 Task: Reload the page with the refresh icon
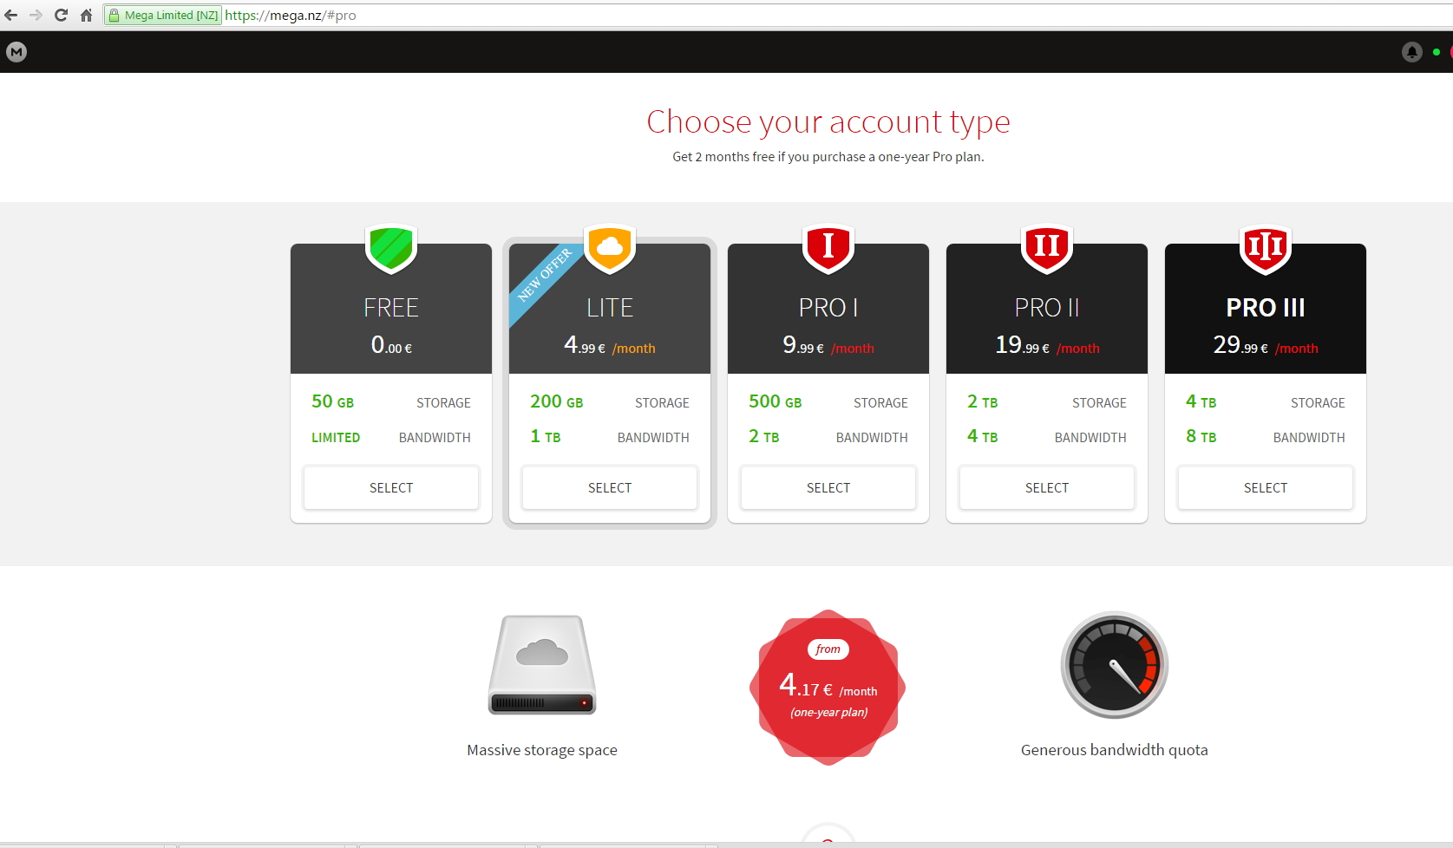pos(61,15)
